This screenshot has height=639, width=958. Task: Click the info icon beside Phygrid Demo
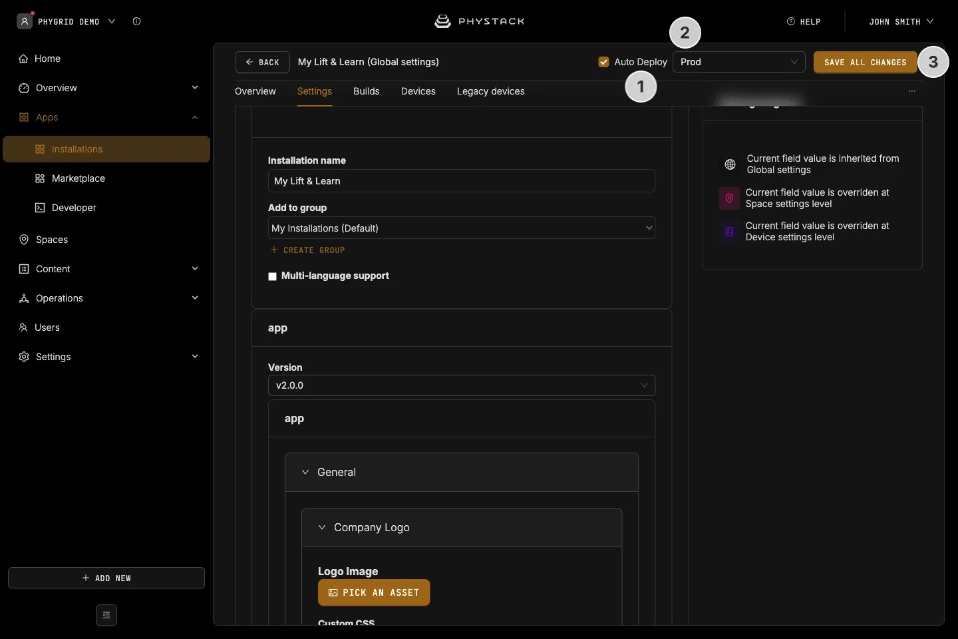pos(136,21)
